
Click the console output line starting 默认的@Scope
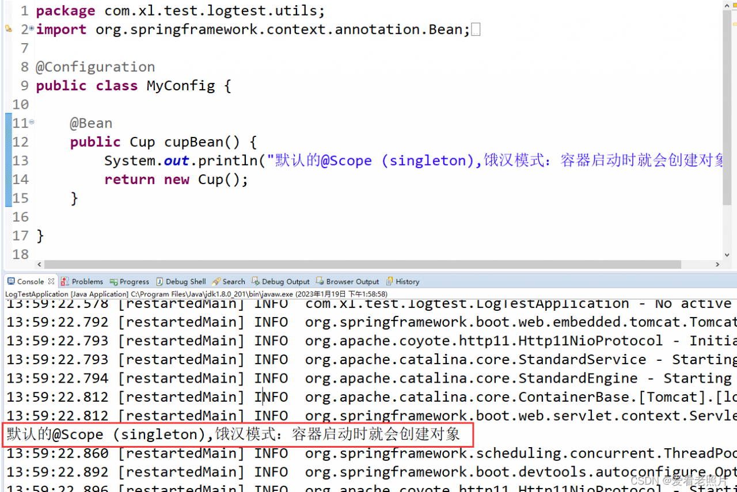pyautogui.click(x=233, y=434)
